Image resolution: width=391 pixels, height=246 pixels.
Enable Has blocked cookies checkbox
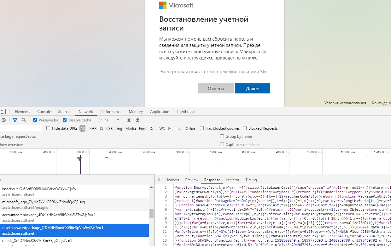pos(202,128)
